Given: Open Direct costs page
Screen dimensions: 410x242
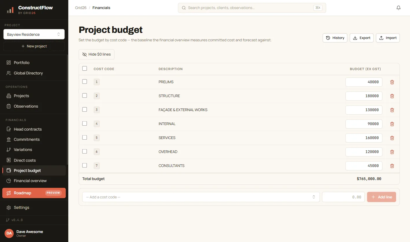Looking at the screenshot, I should tap(34, 160).
